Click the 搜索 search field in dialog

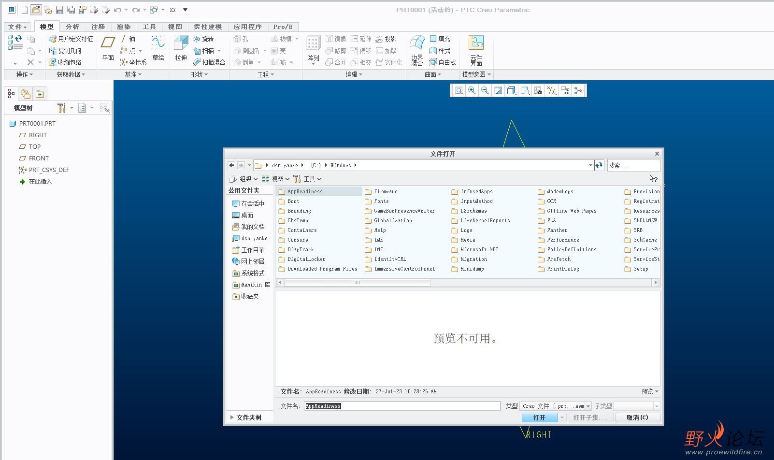(633, 165)
